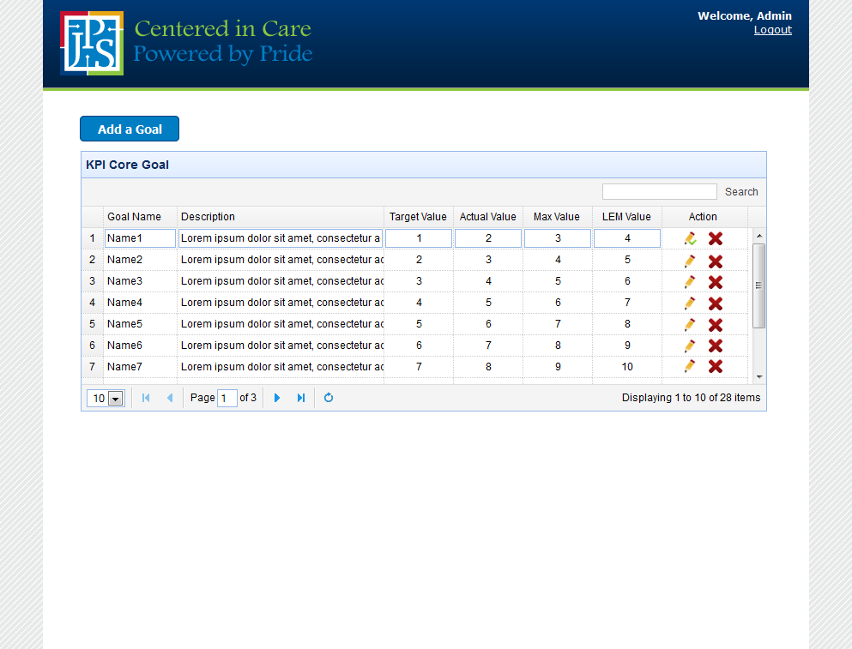Click the Displaying 1 to 10 of 28 items text
The height and width of the screenshot is (649, 852).
[692, 398]
